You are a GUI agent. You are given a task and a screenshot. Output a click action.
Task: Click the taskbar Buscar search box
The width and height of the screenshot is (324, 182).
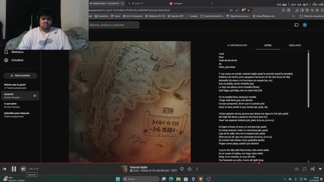(x=141, y=179)
